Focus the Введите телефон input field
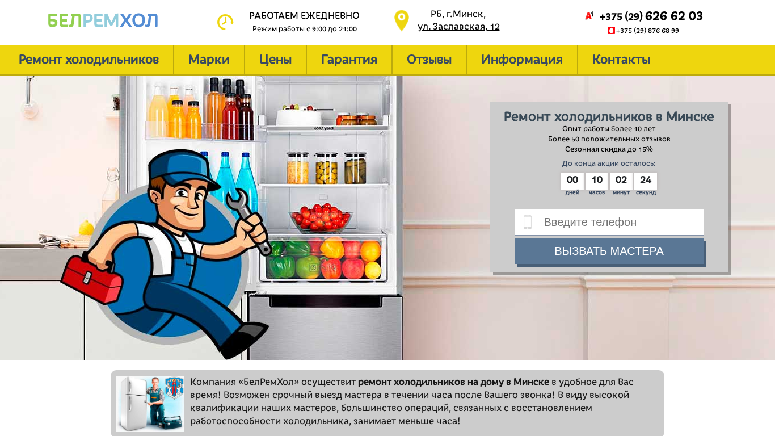Screen dimensions: 775x436 (609, 222)
